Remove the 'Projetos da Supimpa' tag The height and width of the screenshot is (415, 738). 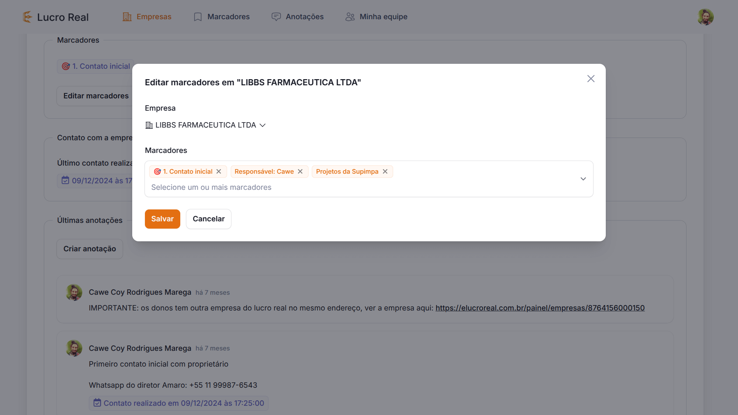[385, 171]
